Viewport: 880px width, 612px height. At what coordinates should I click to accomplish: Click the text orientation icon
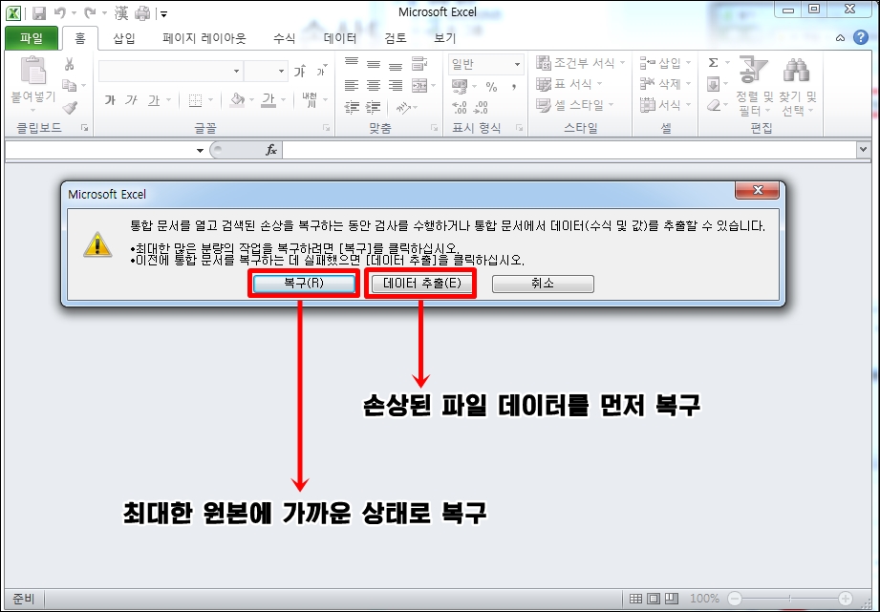pos(403,107)
